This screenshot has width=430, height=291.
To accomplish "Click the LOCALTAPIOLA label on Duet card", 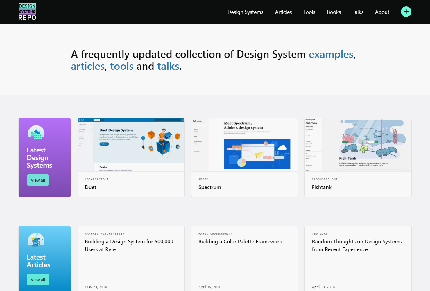I will pyautogui.click(x=97, y=179).
